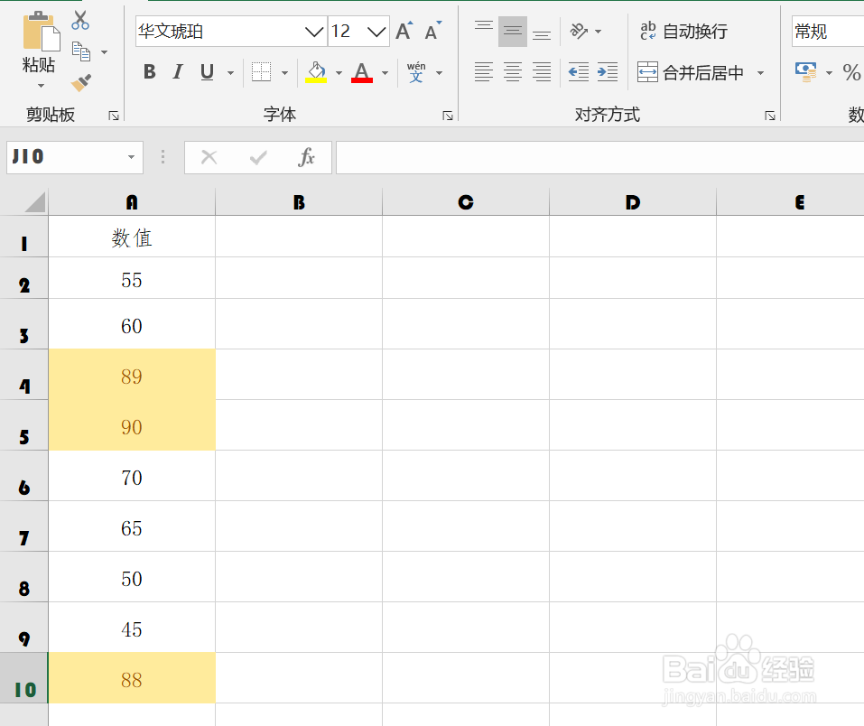Open number format 常规 combo box
Viewport: 864px width, 726px height.
tap(828, 32)
